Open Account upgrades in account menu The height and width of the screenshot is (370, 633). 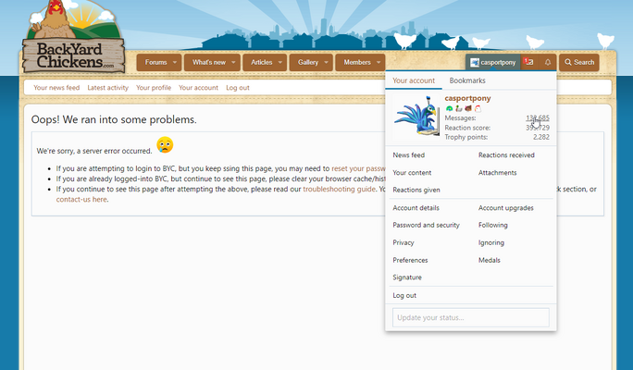tap(505, 208)
